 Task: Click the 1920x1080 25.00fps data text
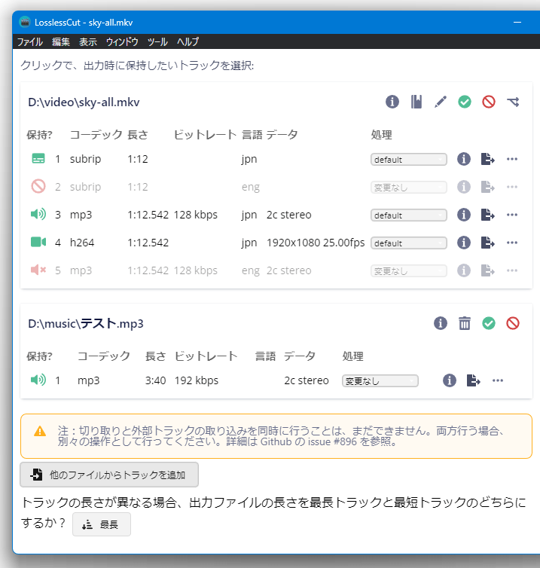[x=316, y=243]
